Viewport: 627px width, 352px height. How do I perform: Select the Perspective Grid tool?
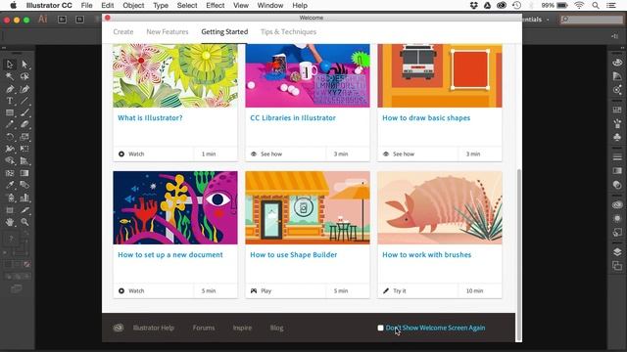[x=24, y=160]
